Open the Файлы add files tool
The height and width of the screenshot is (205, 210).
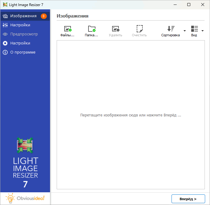coord(67,31)
